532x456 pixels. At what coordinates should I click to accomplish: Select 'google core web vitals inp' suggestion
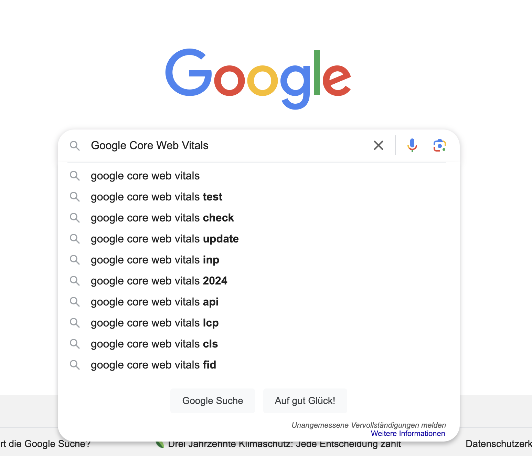[x=258, y=260]
